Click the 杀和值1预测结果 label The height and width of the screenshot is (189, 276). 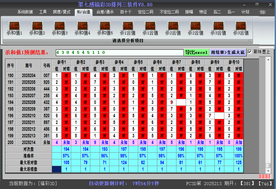(27, 52)
